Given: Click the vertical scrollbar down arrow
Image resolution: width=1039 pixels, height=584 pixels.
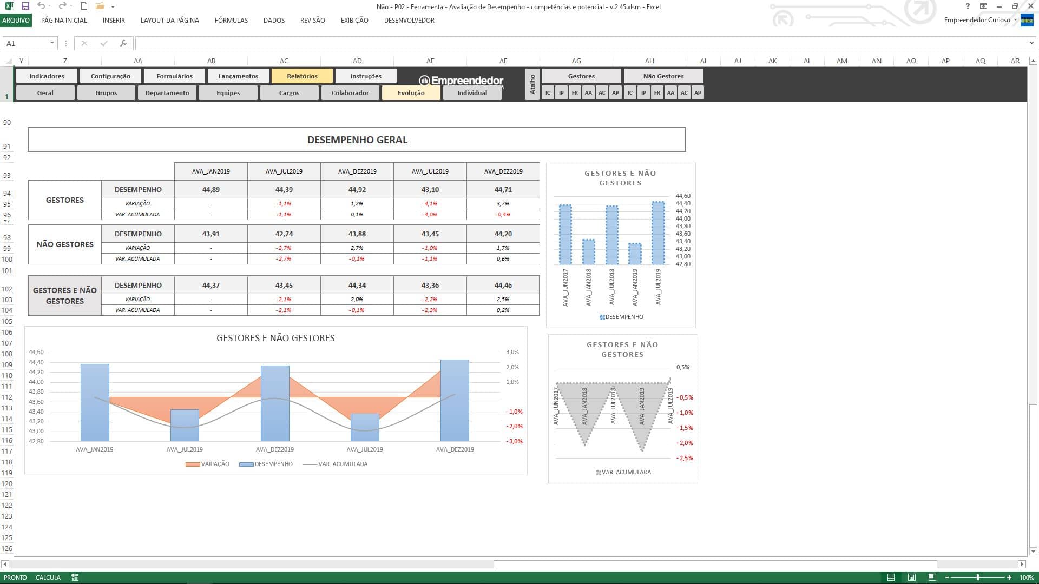Looking at the screenshot, I should pyautogui.click(x=1033, y=552).
